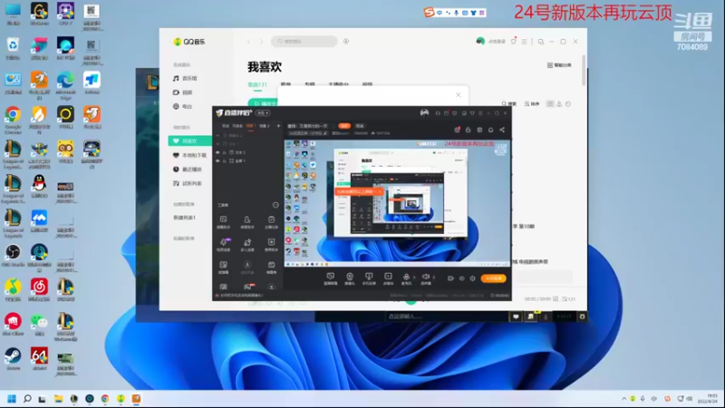Open speaker options arrow
This screenshot has width=725, height=408.
pyautogui.click(x=433, y=277)
